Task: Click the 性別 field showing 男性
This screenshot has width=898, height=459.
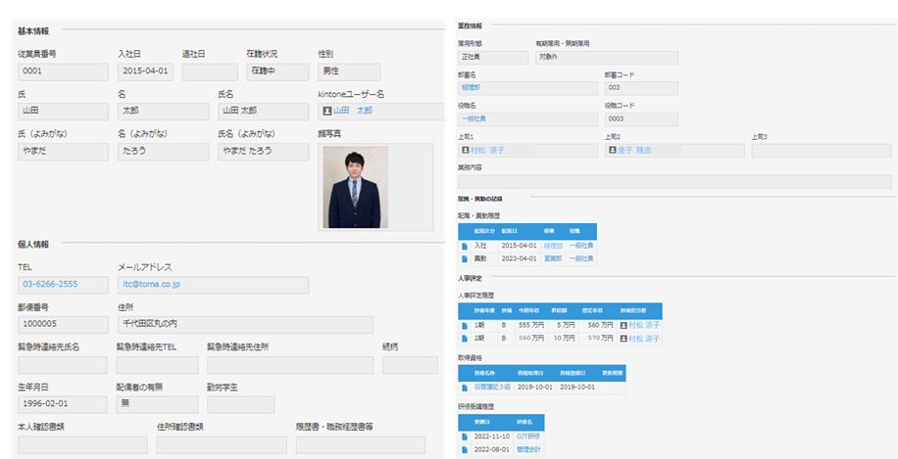Action: point(349,72)
